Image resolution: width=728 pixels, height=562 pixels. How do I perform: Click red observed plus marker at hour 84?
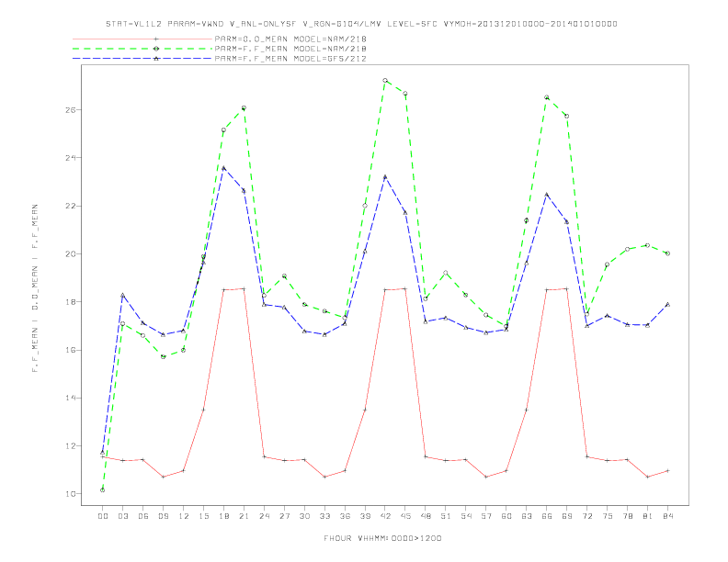(x=667, y=471)
